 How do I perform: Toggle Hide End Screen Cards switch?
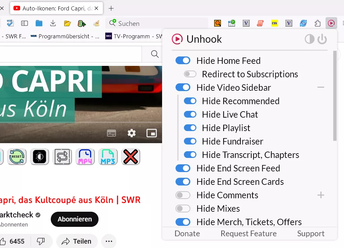(x=183, y=181)
